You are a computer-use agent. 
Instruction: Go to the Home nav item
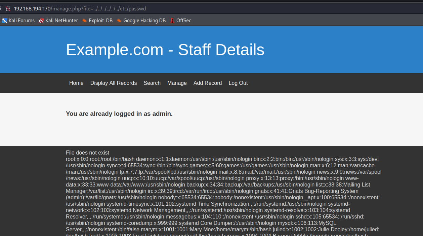(x=76, y=83)
